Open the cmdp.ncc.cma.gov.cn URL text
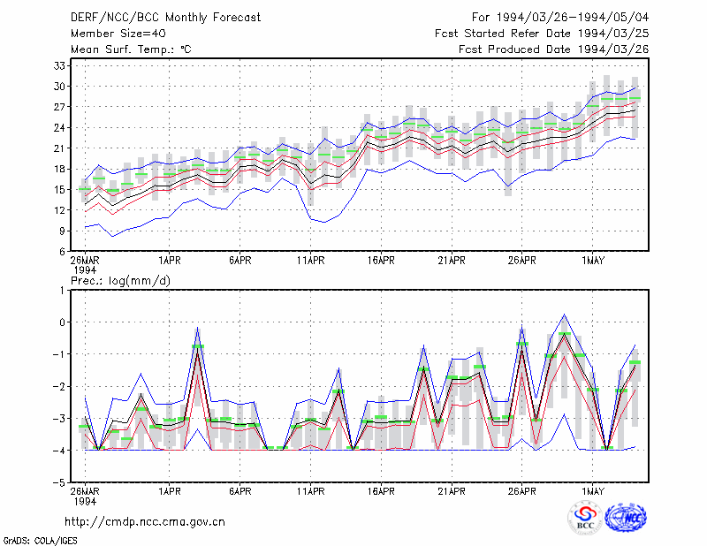The width and height of the screenshot is (707, 546). point(145,521)
